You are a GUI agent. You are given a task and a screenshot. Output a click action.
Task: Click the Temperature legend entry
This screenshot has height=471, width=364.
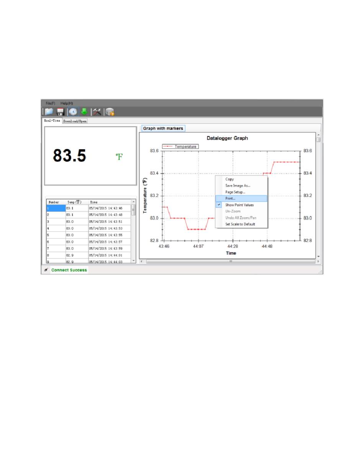180,147
